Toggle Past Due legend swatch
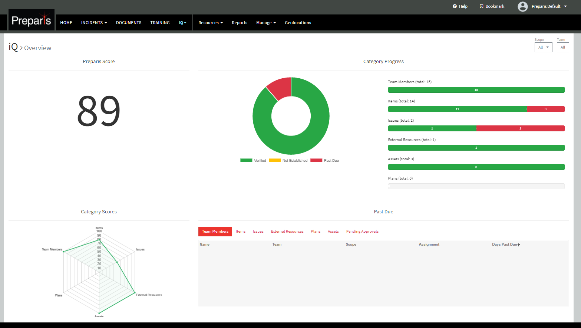 (316, 161)
